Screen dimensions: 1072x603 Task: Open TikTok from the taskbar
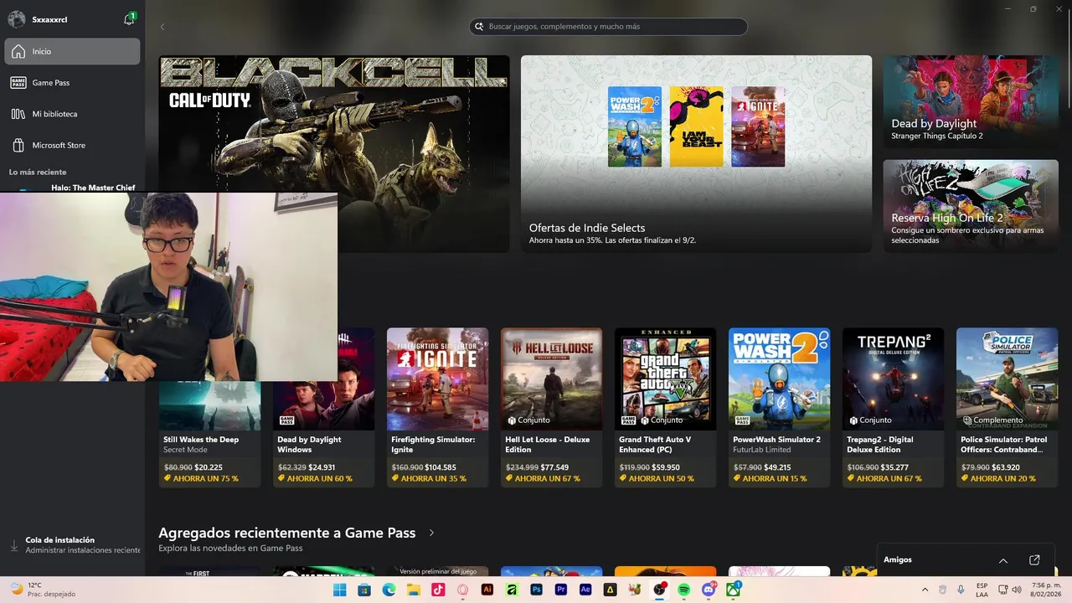tap(438, 590)
